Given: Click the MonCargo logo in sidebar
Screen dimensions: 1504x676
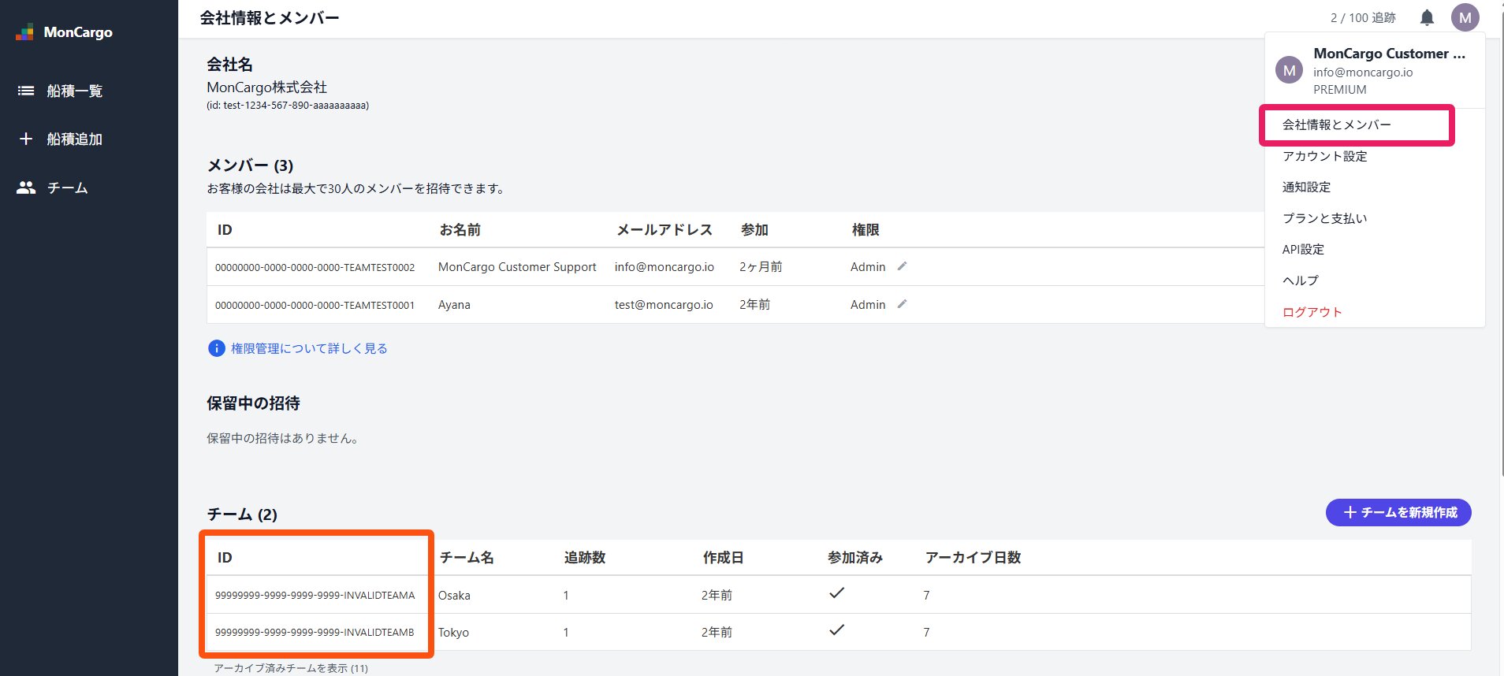Looking at the screenshot, I should 64,32.
